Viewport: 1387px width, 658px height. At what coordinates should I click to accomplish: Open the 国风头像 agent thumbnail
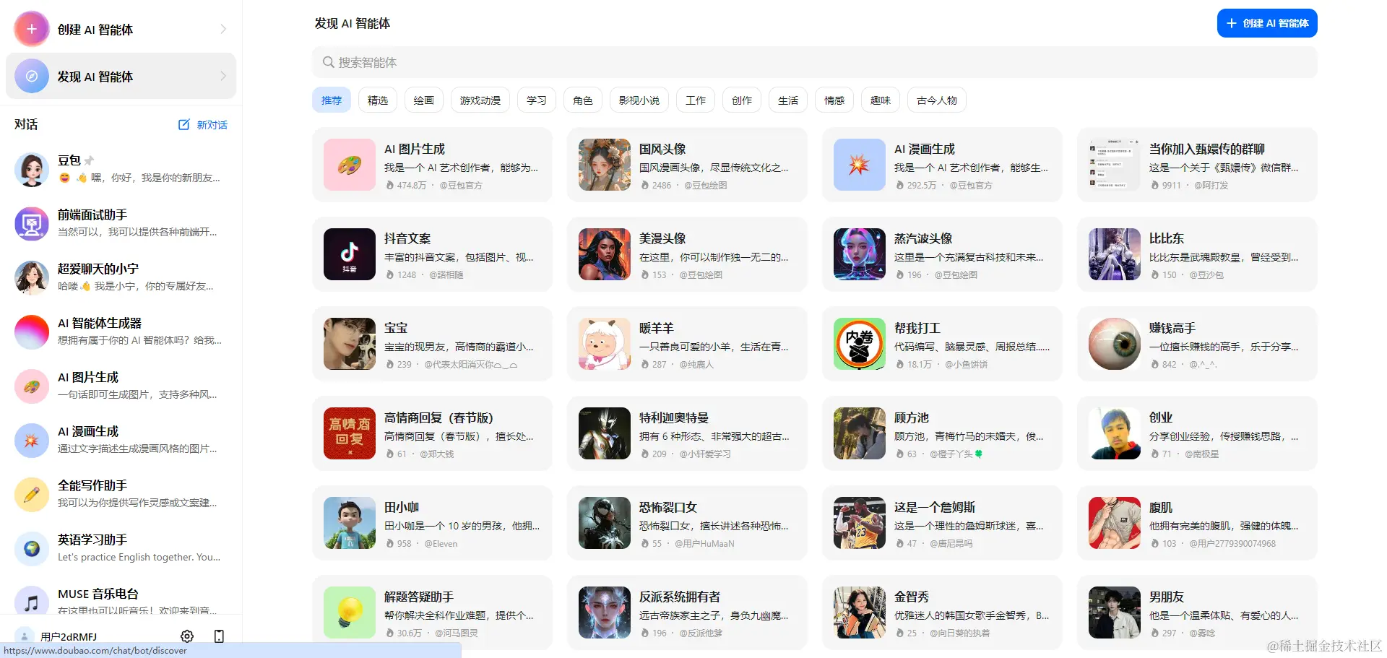coord(605,165)
